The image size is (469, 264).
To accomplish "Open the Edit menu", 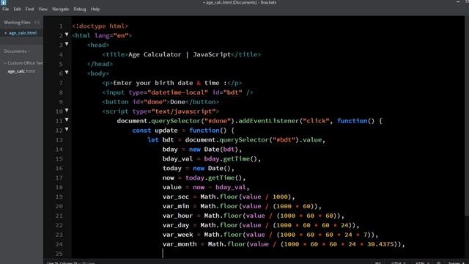I will click(x=17, y=10).
